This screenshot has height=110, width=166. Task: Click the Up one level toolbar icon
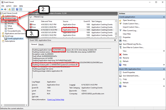pos(10,9)
